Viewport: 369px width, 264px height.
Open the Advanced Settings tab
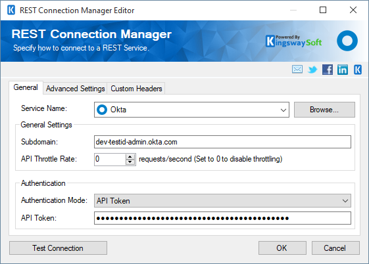(x=75, y=89)
